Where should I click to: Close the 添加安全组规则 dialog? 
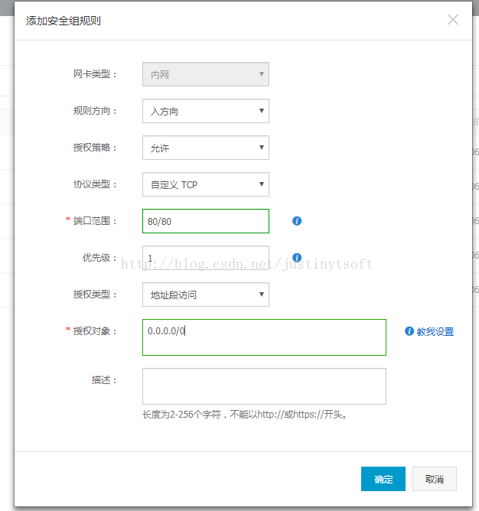pos(453,20)
